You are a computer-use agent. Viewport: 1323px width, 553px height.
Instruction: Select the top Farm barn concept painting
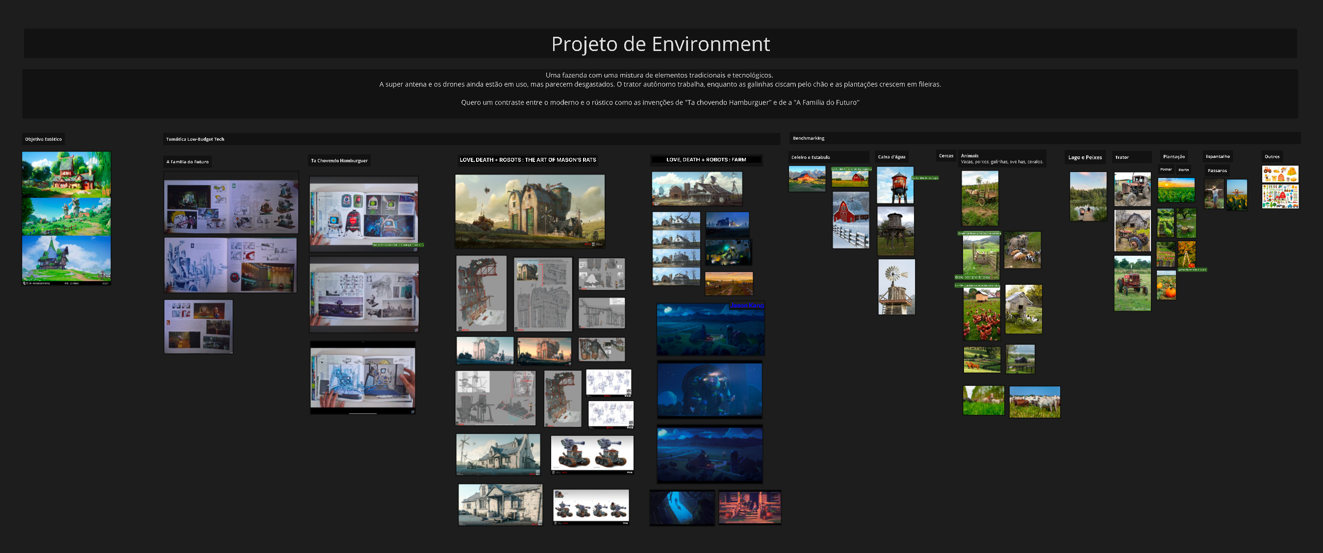(x=697, y=189)
